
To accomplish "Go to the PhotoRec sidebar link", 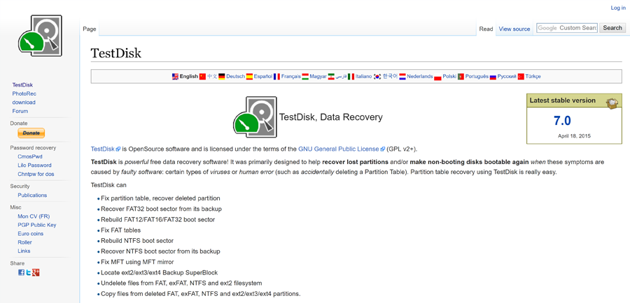I will point(24,94).
